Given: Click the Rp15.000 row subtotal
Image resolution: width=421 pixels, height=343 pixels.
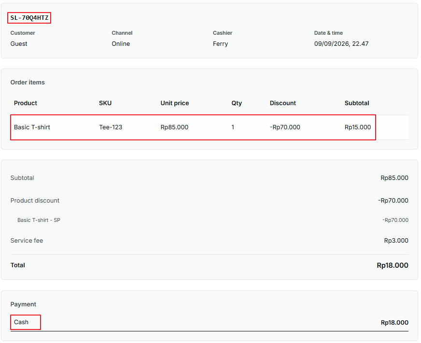Looking at the screenshot, I should pyautogui.click(x=358, y=127).
